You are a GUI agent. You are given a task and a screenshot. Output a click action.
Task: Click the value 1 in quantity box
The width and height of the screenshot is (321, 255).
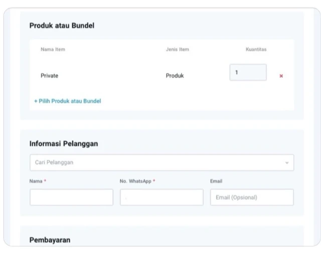pos(237,73)
